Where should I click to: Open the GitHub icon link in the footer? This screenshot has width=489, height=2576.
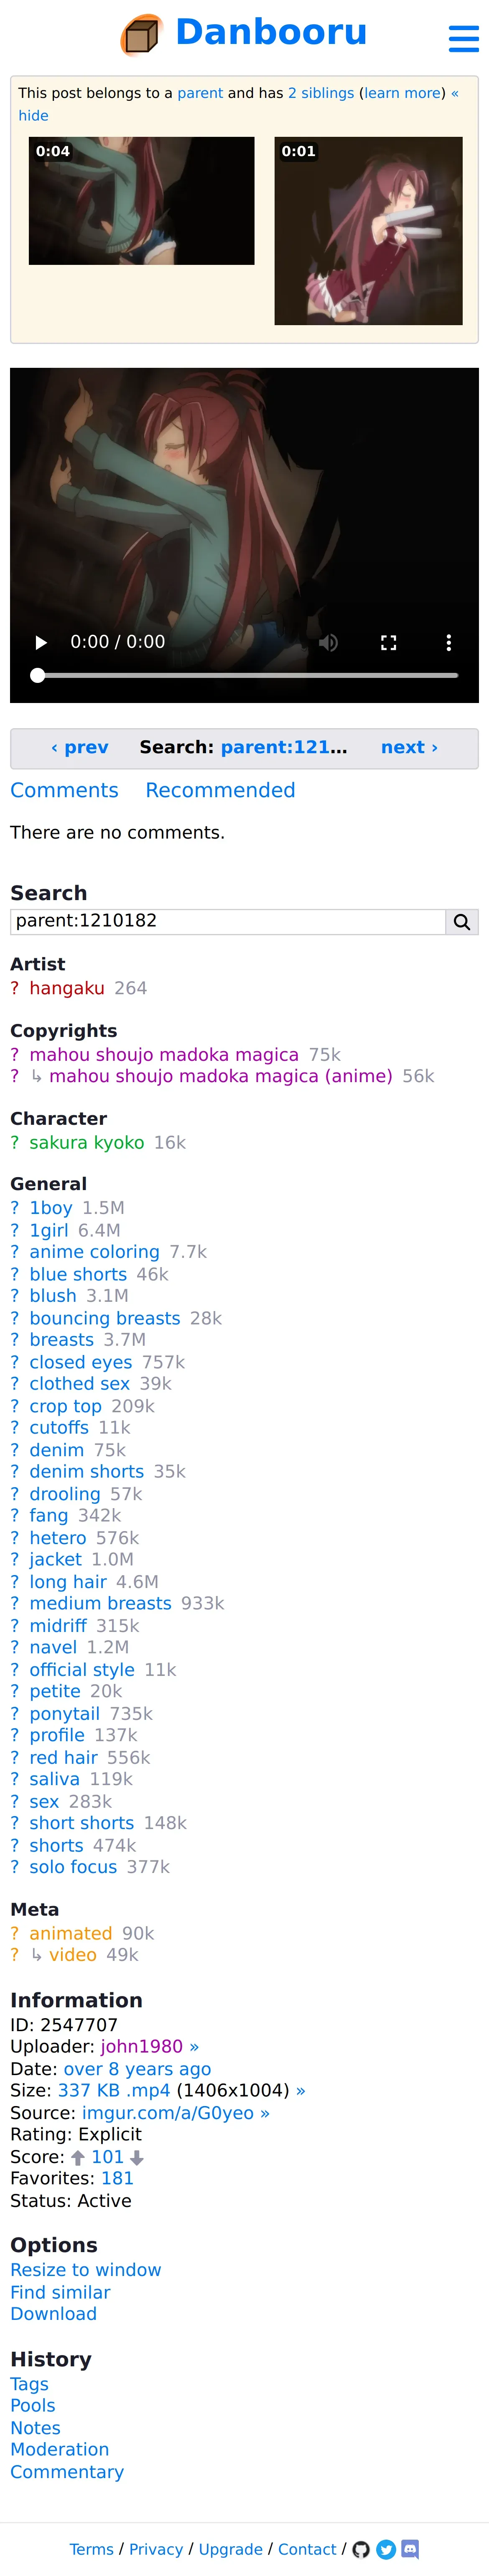coord(361,2549)
